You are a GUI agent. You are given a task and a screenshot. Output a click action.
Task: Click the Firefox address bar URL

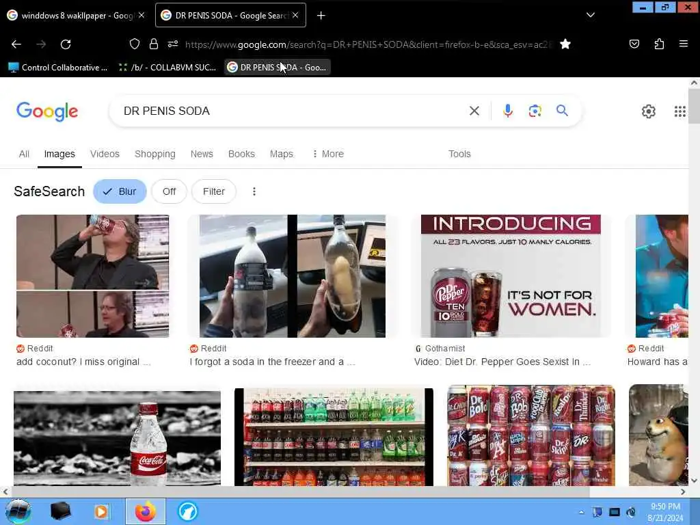click(368, 44)
